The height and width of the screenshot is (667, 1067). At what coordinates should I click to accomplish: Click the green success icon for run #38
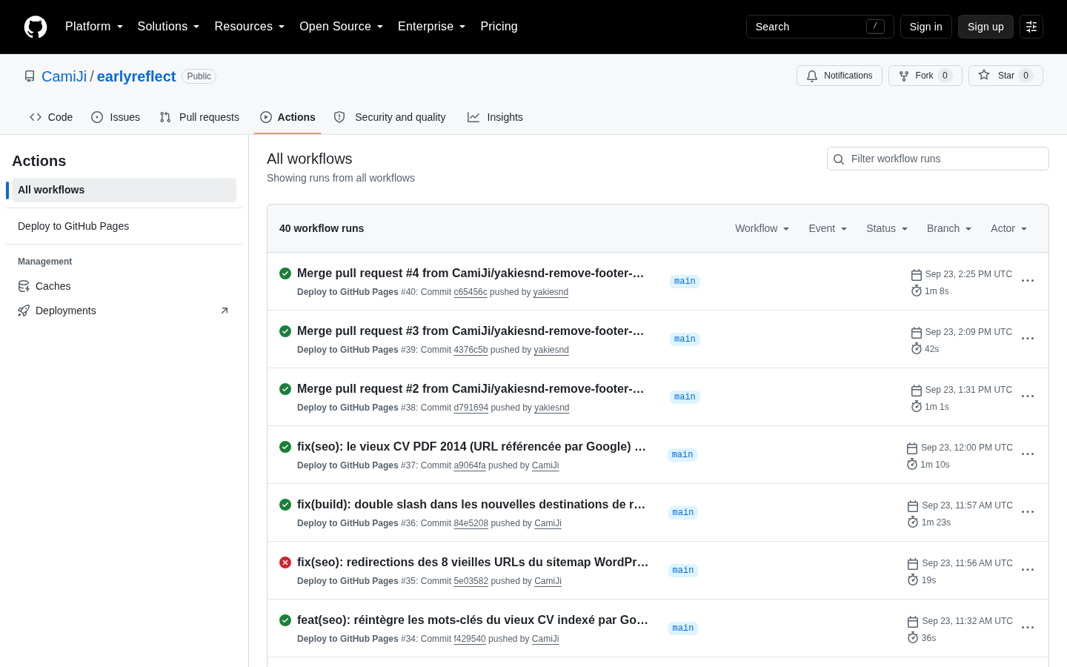(x=285, y=389)
